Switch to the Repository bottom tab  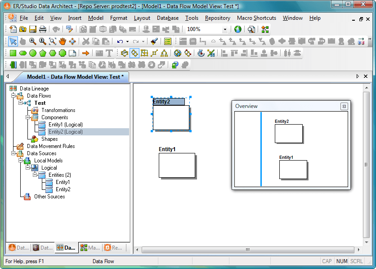[113, 248]
